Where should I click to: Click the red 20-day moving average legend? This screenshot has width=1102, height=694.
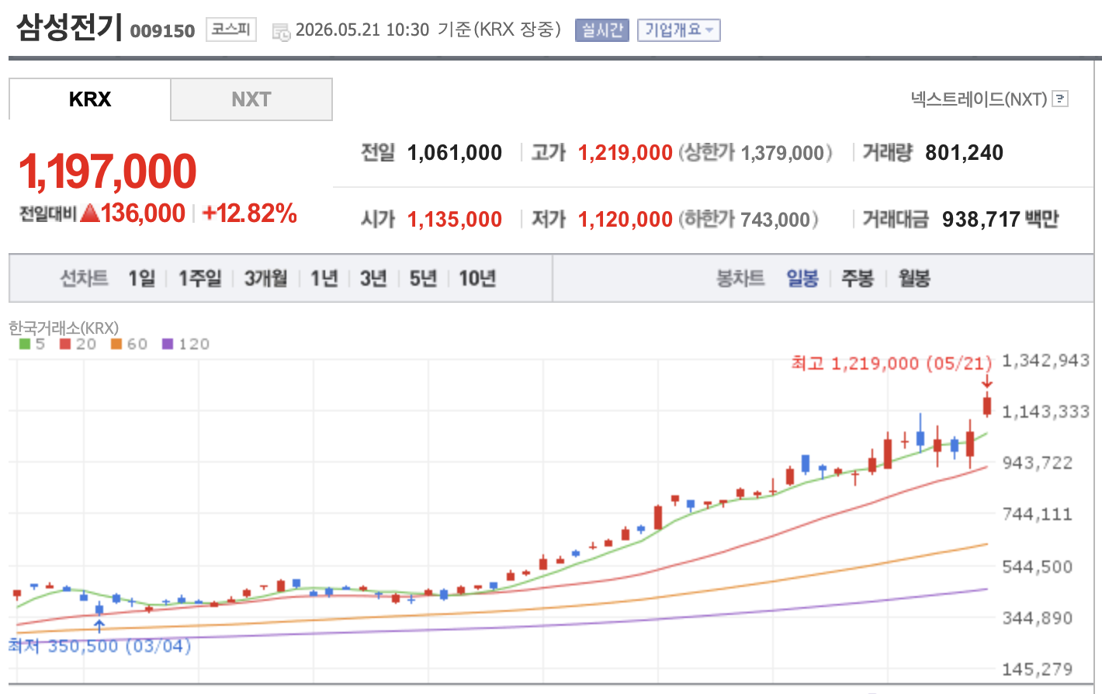(x=78, y=344)
